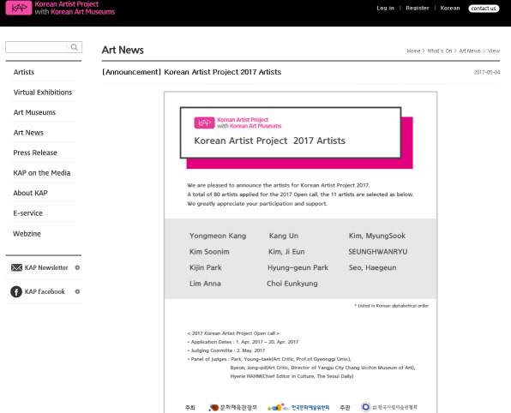Image resolution: width=511 pixels, height=413 pixels.
Task: Open Virtual Exhibitions in the sidebar
Action: 43,93
